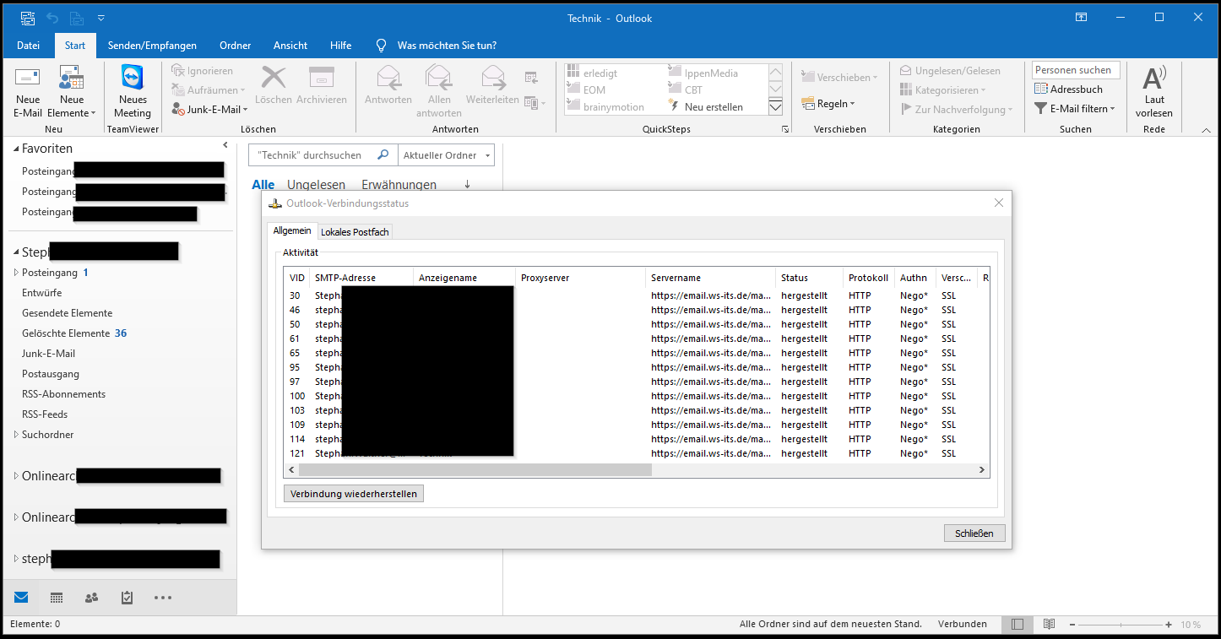Collapse the Favoriten section
This screenshot has width=1221, height=639.
click(17, 149)
